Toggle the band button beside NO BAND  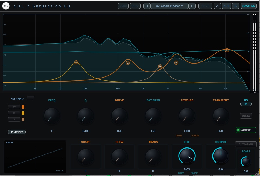(x=31, y=98)
